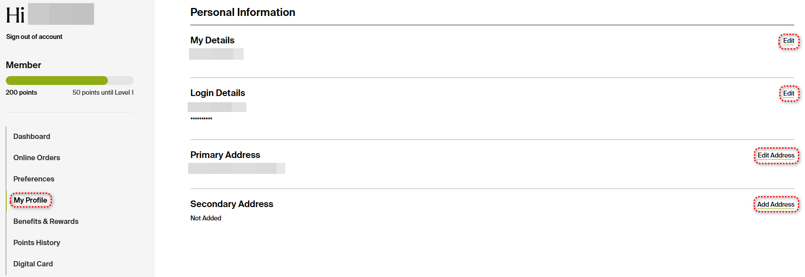Click the 50 points until Level text
Screen dimensions: 805x277
(103, 92)
